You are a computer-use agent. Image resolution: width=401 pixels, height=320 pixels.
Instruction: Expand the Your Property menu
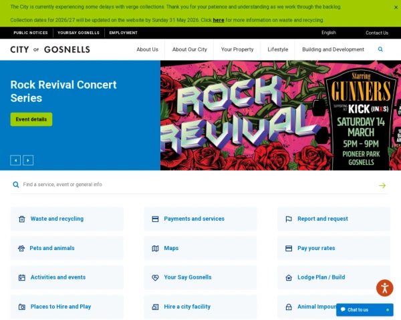[x=237, y=49]
